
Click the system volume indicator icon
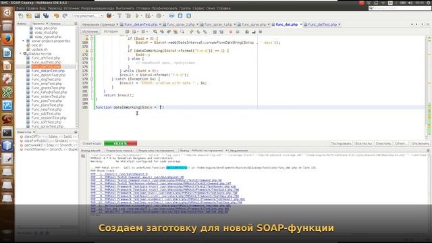click(410, 3)
